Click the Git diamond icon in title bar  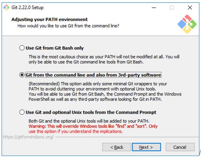[6, 8]
